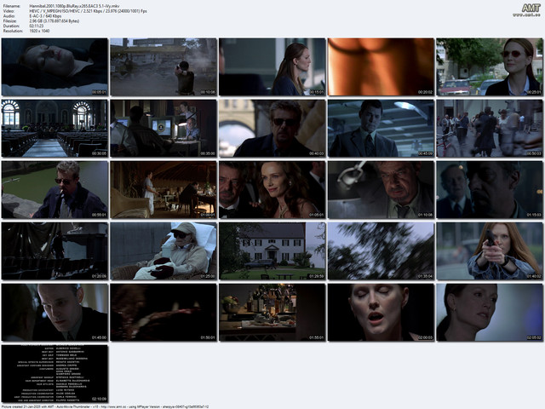Pick the orange frame at 00:20:02
The height and width of the screenshot is (409, 545).
pos(381,66)
